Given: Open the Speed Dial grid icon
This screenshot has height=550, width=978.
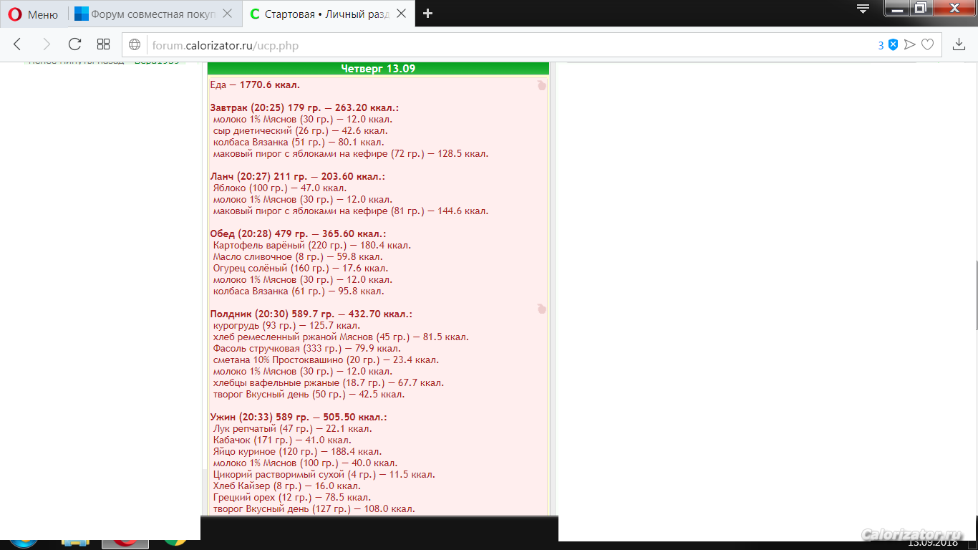Looking at the screenshot, I should pos(103,44).
